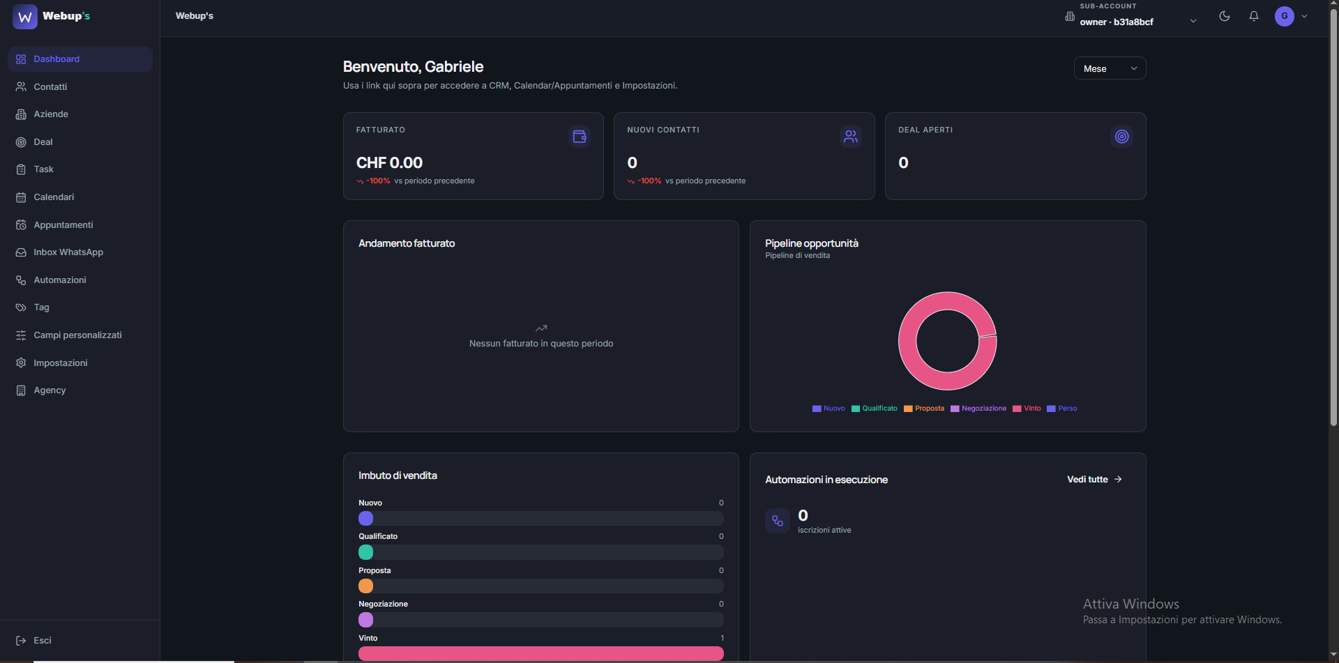Toggle Qualificato legend in pipeline chart
The width and height of the screenshot is (1339, 663).
tap(875, 409)
